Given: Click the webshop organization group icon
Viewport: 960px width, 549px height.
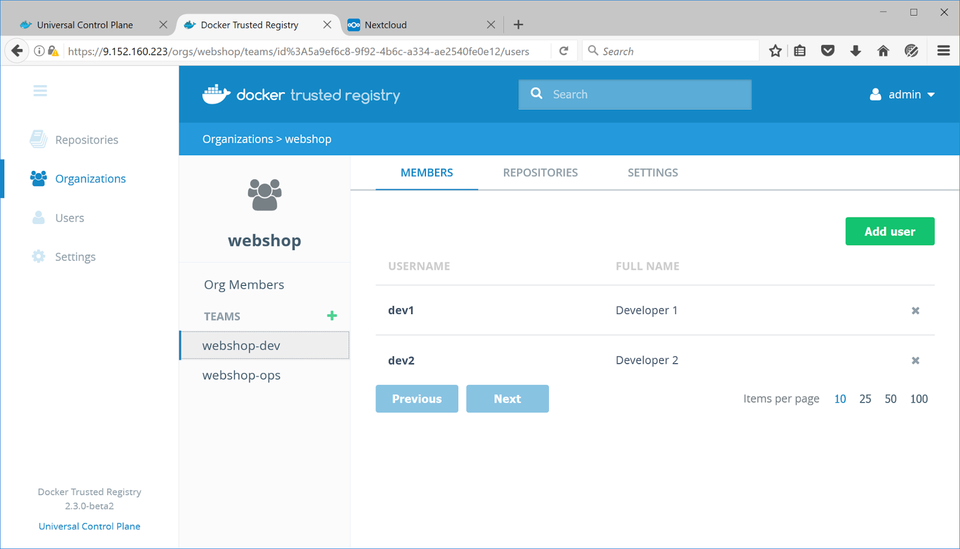Looking at the screenshot, I should (x=265, y=195).
